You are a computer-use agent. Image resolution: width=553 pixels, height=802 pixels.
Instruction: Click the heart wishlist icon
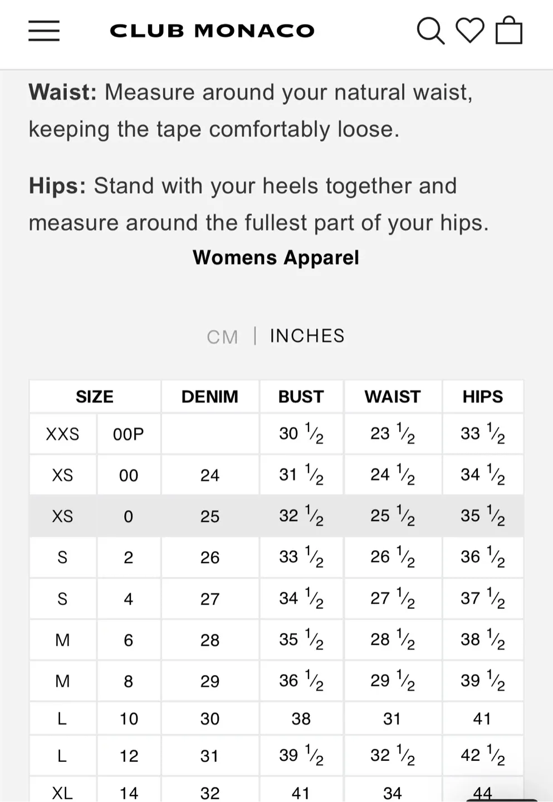pos(469,31)
